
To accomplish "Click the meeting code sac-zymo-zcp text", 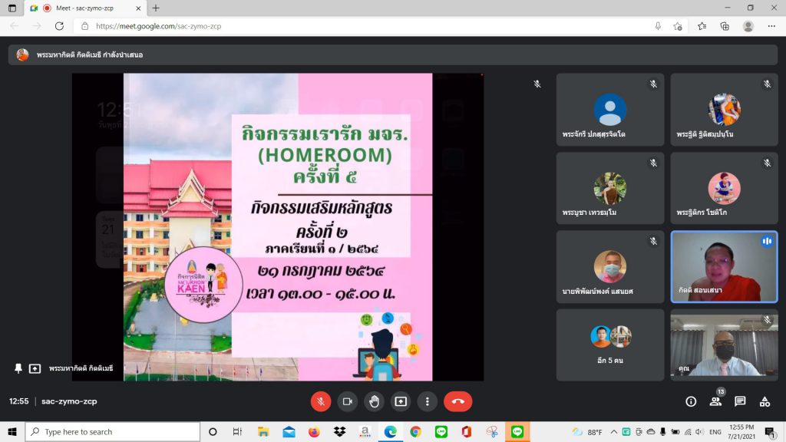I will [69, 401].
